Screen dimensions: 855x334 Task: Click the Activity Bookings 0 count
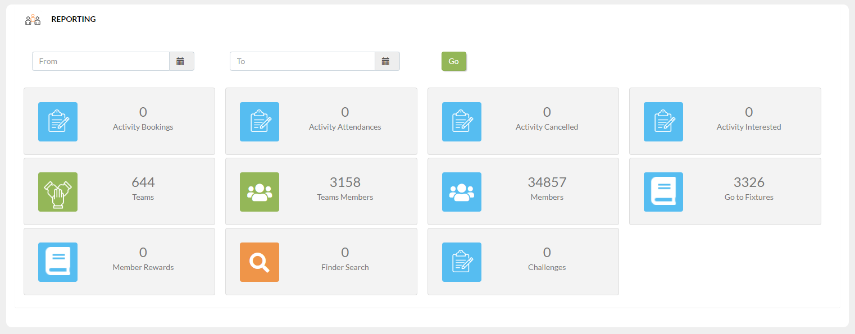point(143,112)
